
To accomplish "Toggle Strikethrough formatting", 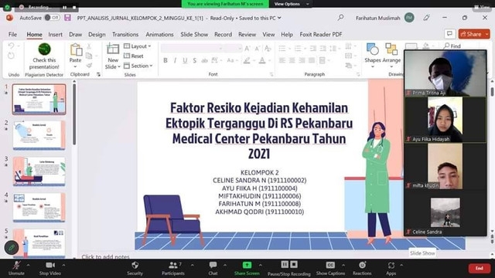I will coord(204,60).
